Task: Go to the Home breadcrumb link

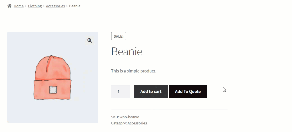Action: tap(19, 6)
